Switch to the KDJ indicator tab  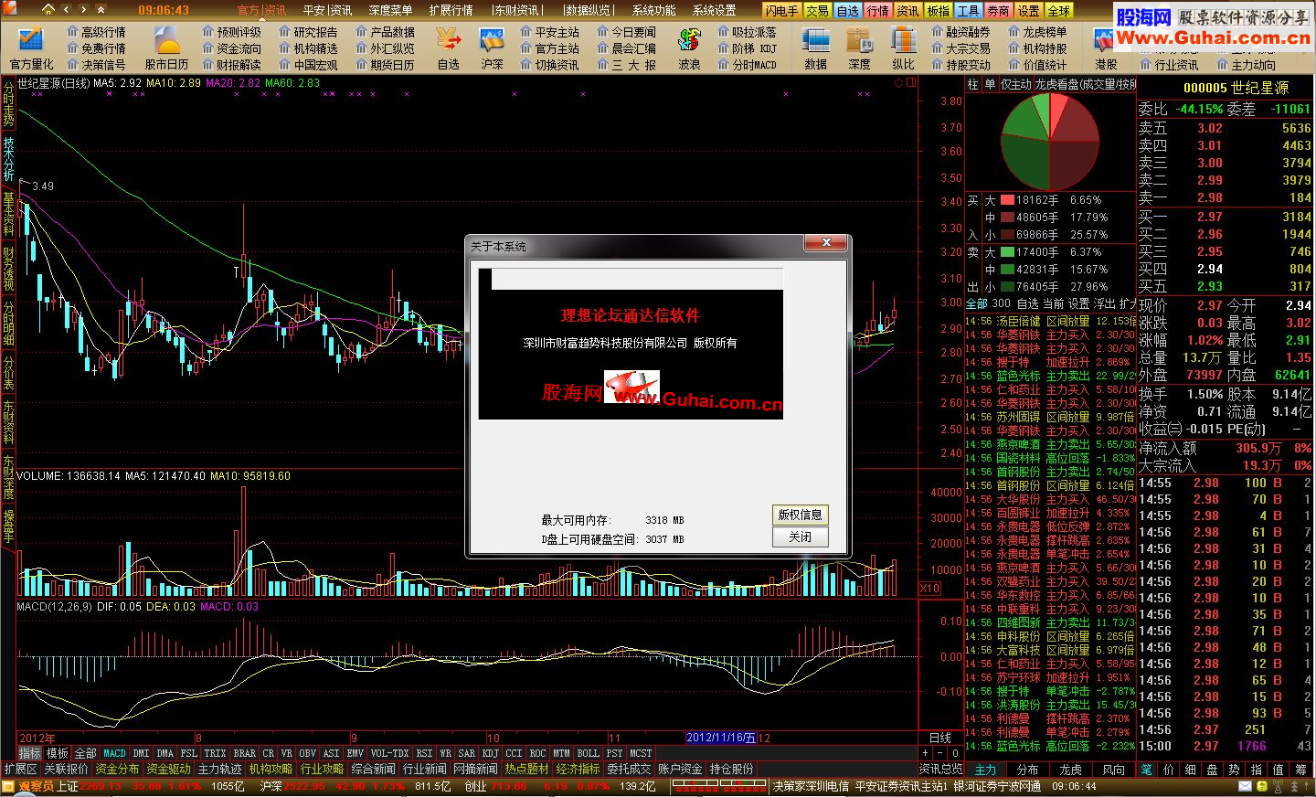point(490,753)
